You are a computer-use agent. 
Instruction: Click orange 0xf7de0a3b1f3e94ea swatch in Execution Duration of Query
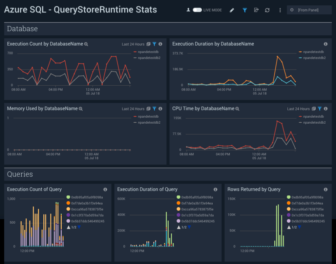coord(178,203)
